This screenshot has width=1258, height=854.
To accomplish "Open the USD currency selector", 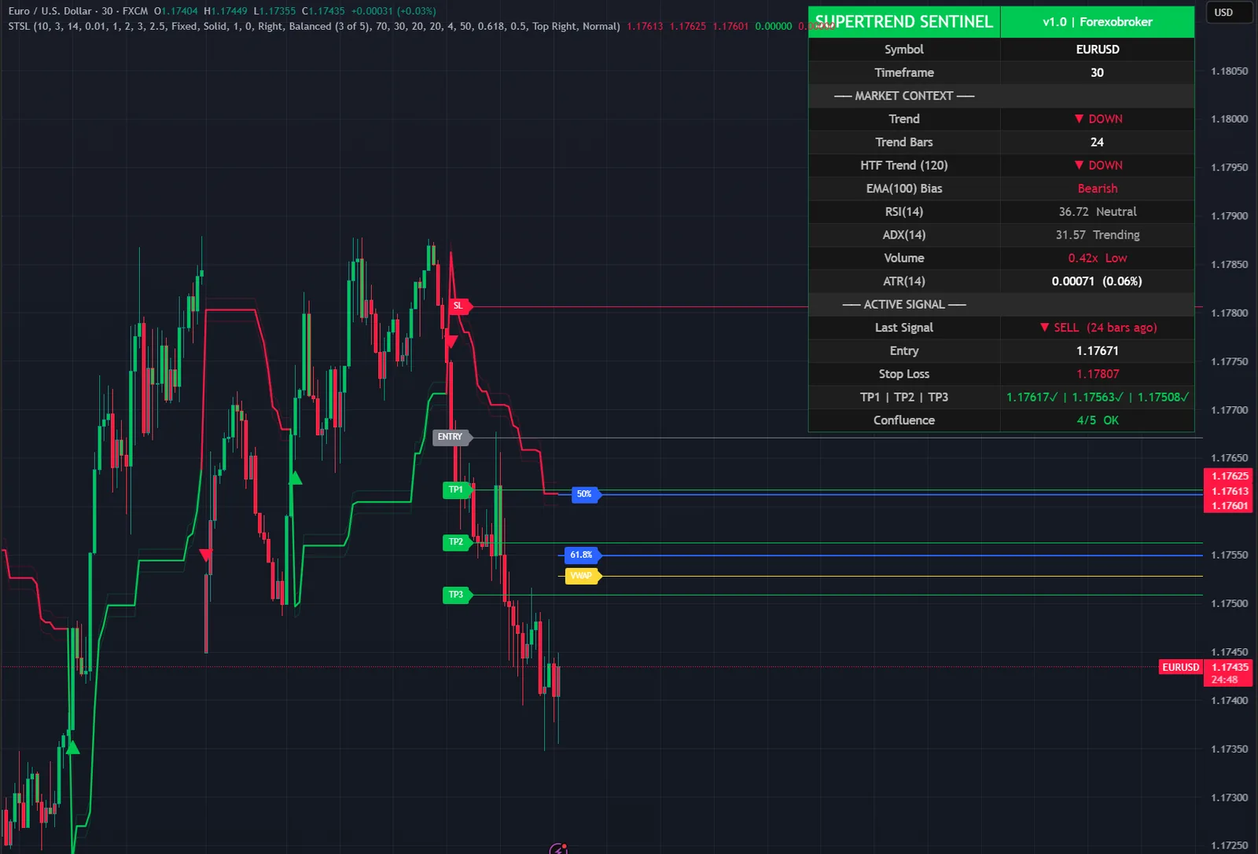I will (1228, 13).
